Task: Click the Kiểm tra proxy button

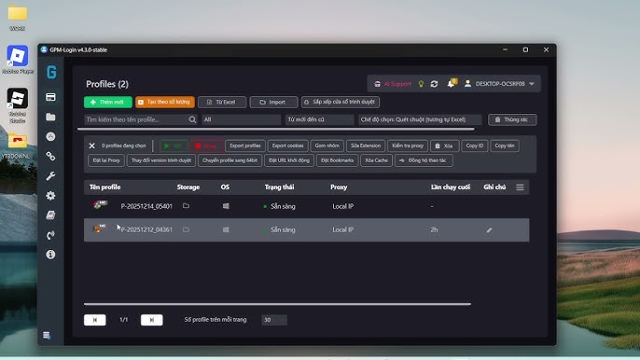Action: (x=408, y=145)
